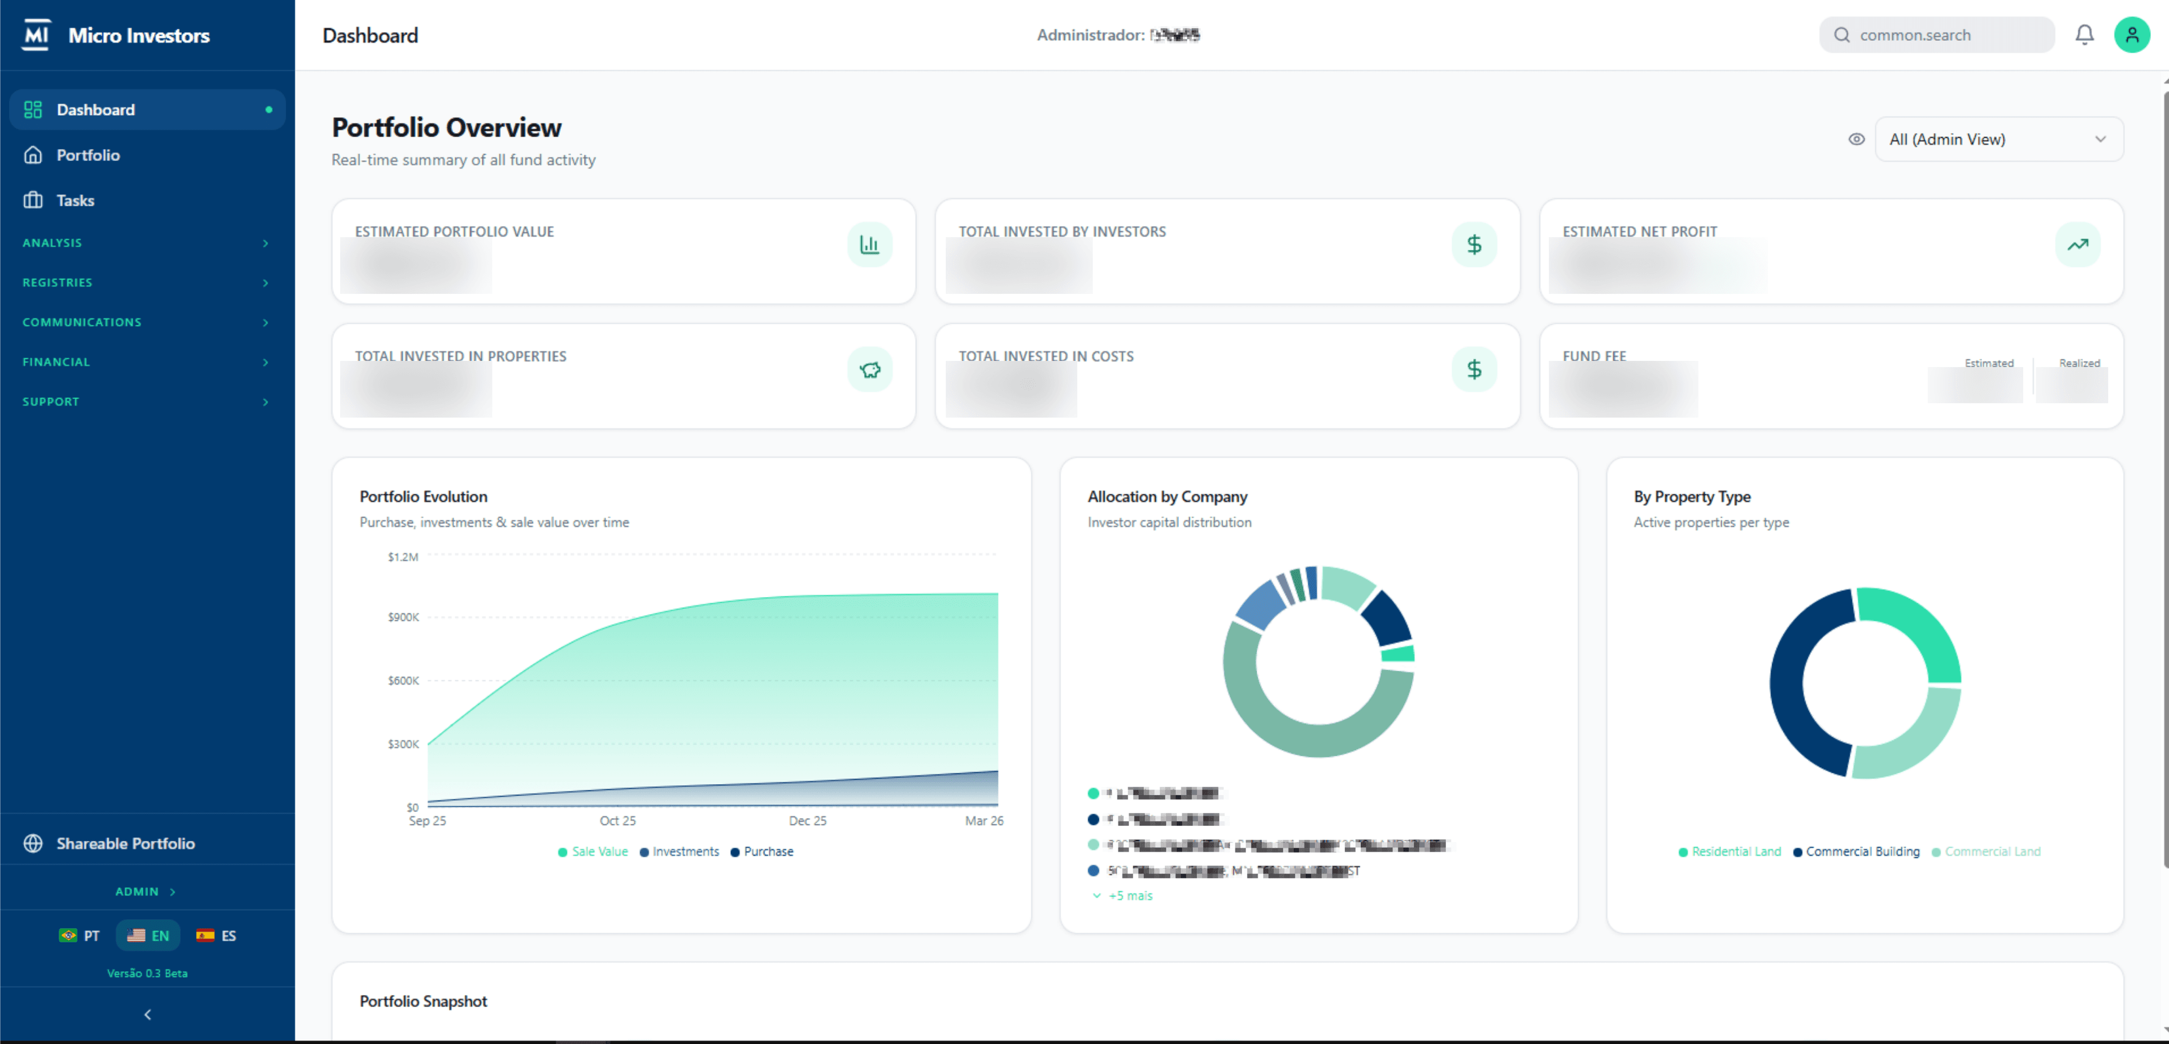The image size is (2169, 1044).
Task: Toggle the eye visibility icon near Admin View
Action: (x=1856, y=139)
